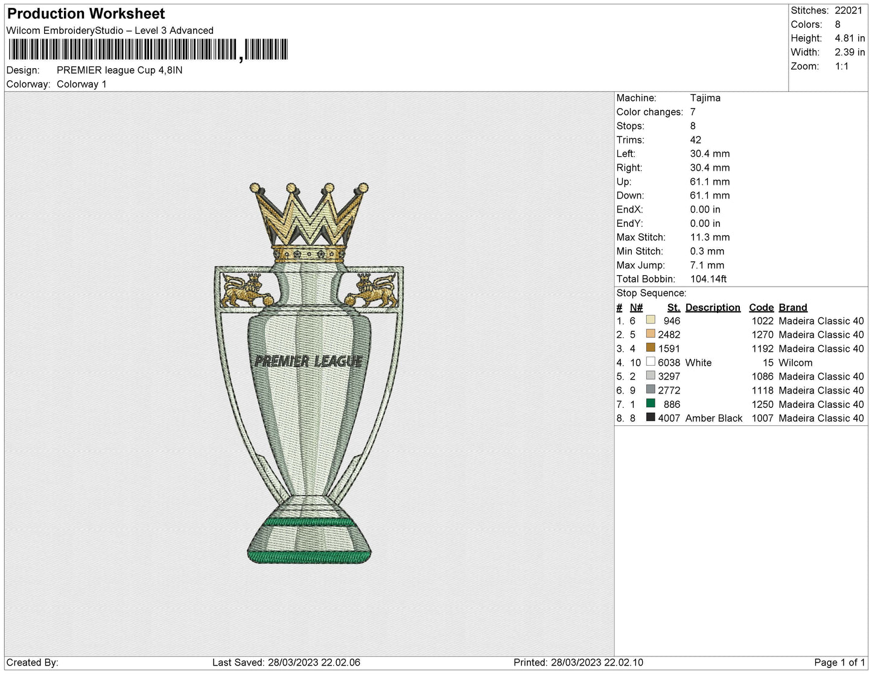The height and width of the screenshot is (674, 872).
Task: Click the 'White' description in stop 4
Action: click(x=698, y=363)
